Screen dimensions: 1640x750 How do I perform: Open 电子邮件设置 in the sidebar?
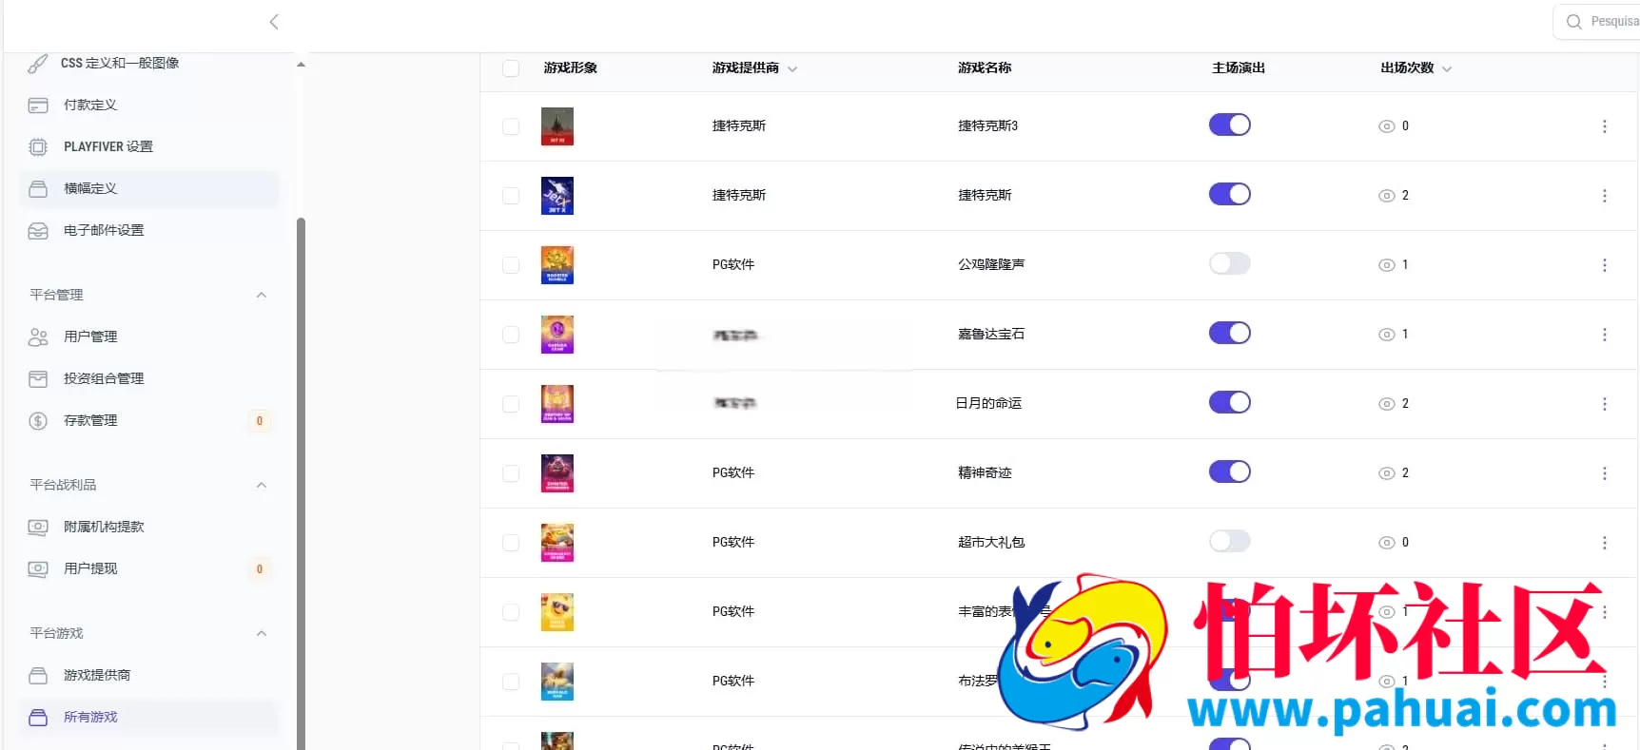point(104,231)
